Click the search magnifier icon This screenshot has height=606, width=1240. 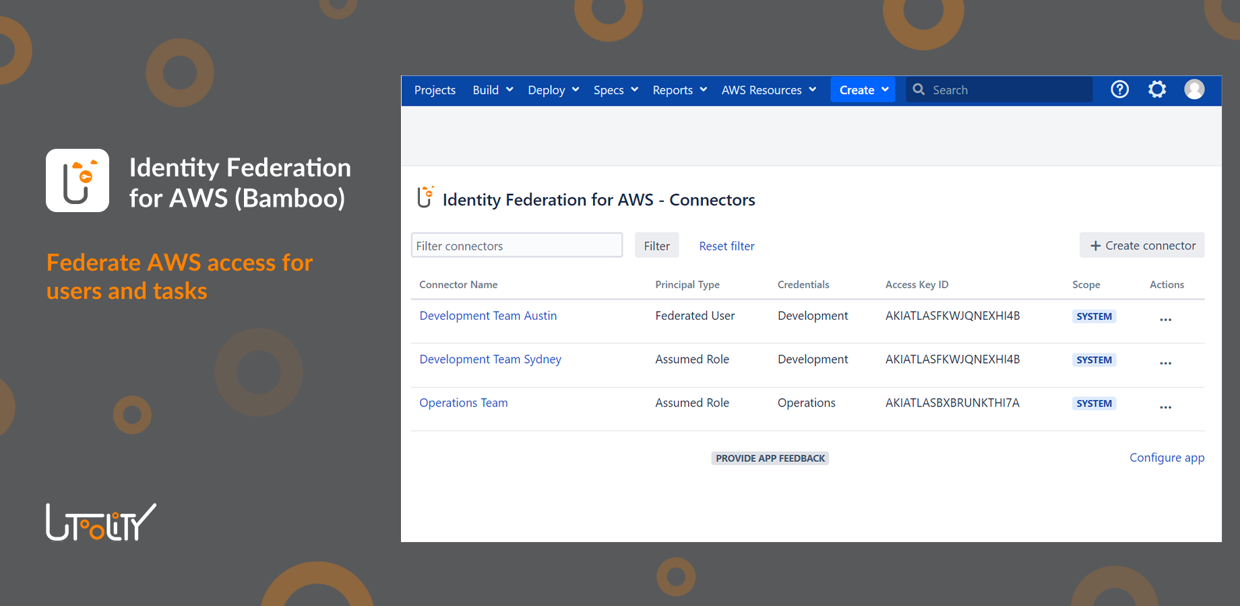(918, 89)
